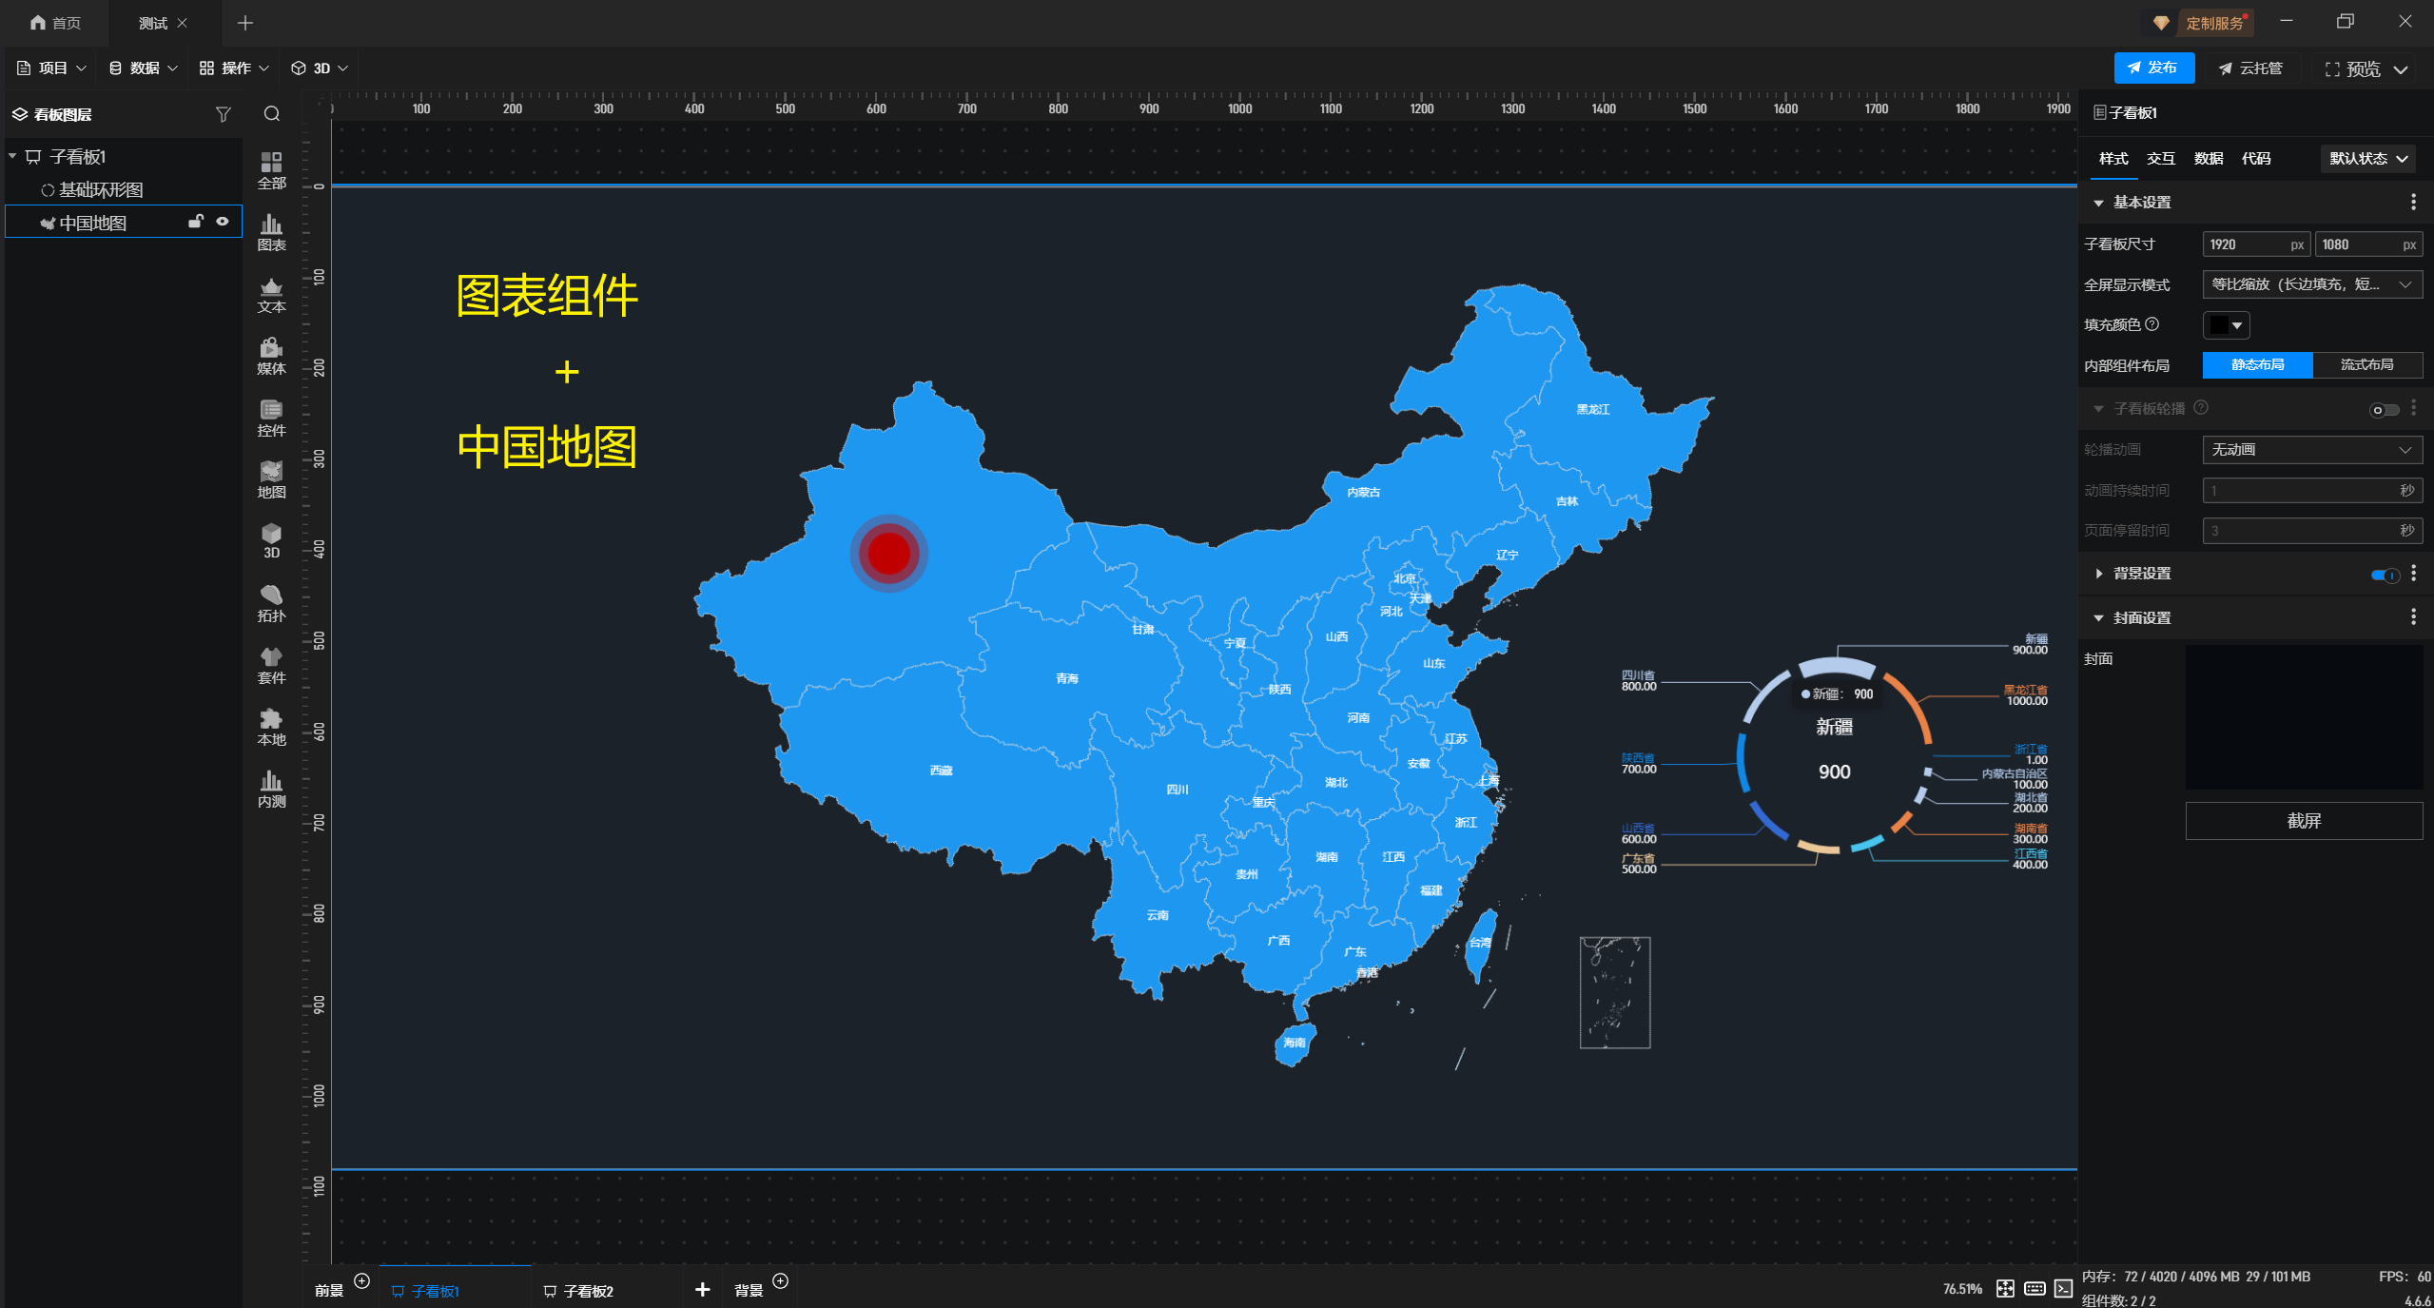Enable the 子看板轮播 carousel switch
The height and width of the screenshot is (1308, 2434).
(x=2383, y=410)
